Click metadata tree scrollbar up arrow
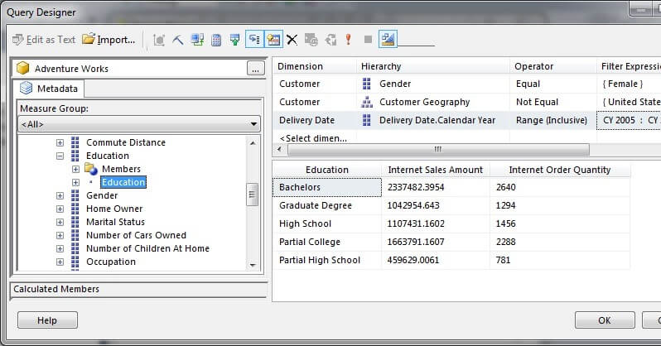The height and width of the screenshot is (346, 661). coord(253,143)
